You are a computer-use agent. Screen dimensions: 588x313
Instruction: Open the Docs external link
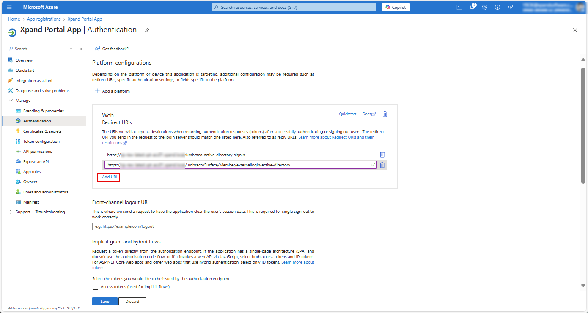coord(369,114)
